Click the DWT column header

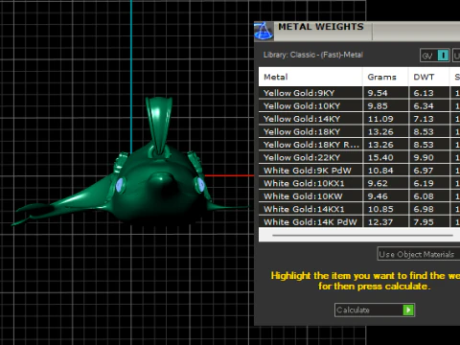tap(429, 77)
